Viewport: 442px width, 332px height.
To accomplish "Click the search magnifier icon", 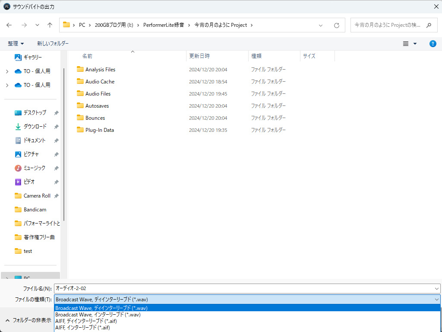I will click(x=429, y=25).
